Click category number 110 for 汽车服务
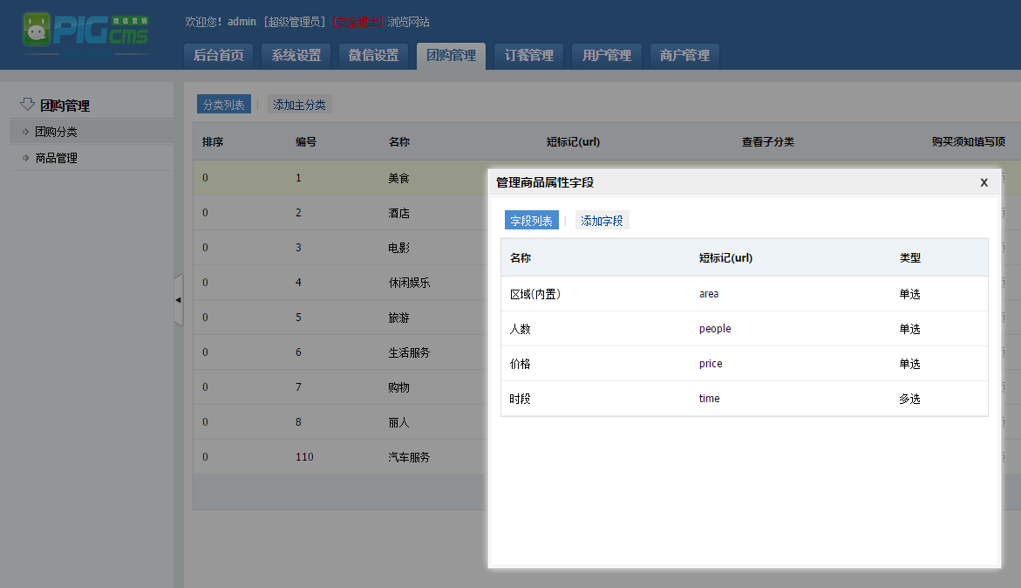Viewport: 1021px width, 588px height. [x=302, y=456]
